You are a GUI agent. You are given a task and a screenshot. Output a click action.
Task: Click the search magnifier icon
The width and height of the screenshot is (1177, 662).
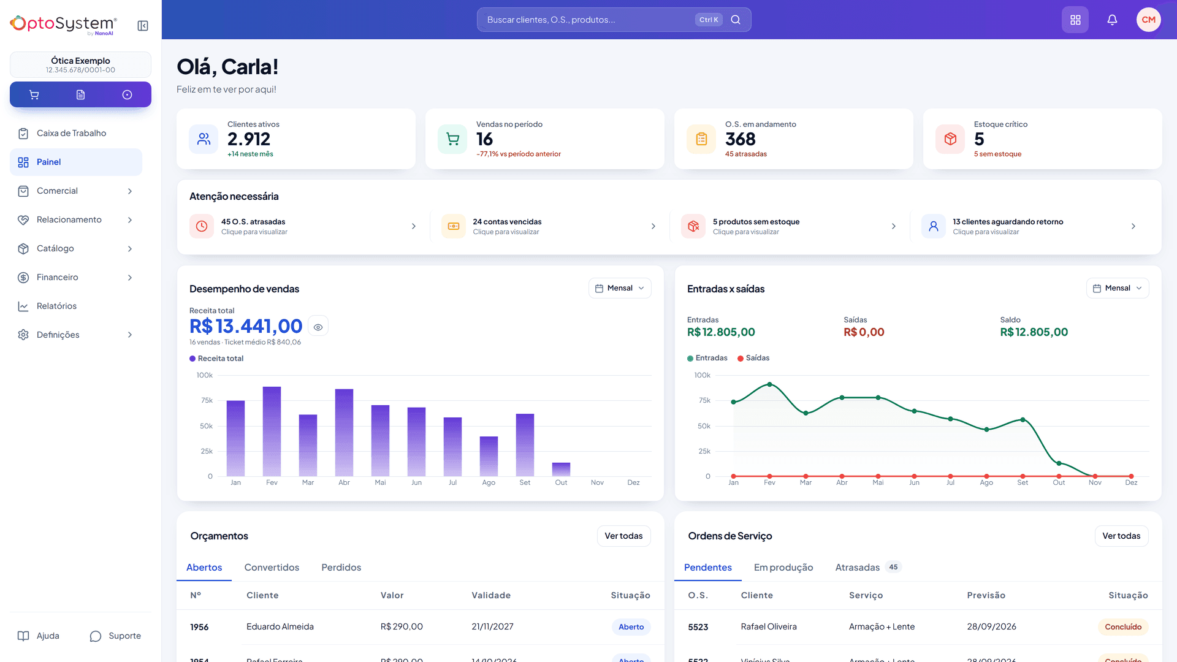coord(736,20)
